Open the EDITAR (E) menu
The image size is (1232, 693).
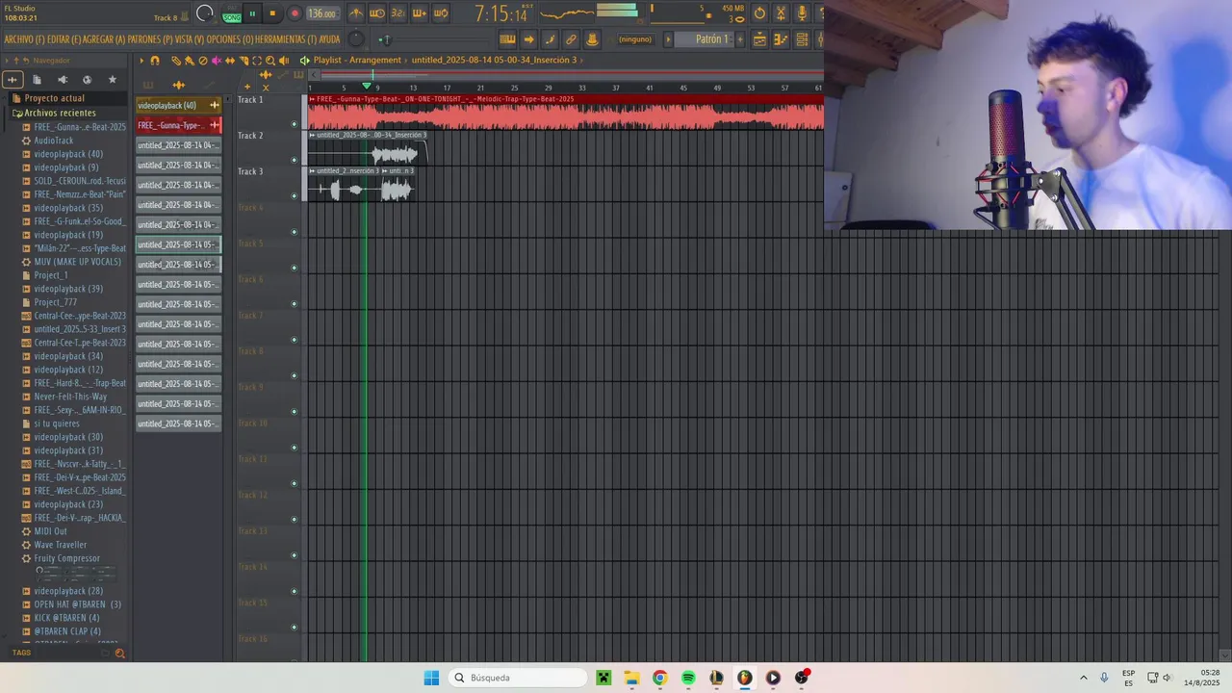point(64,39)
